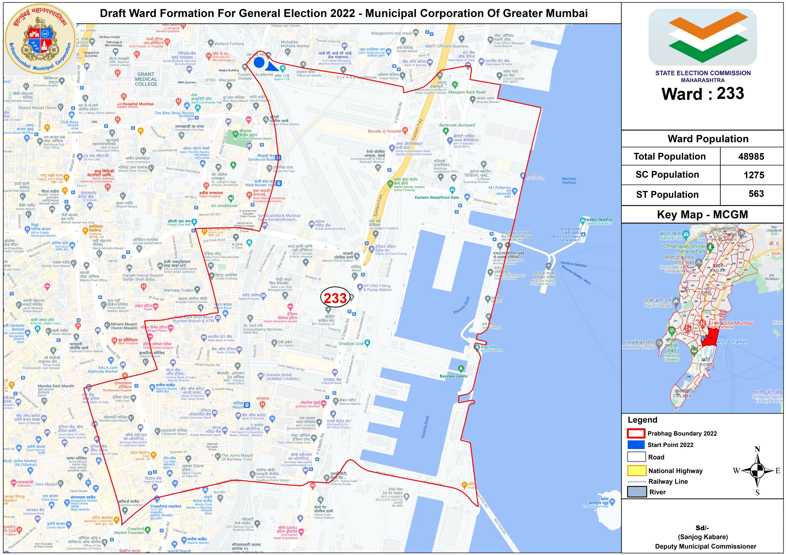Click the compass rose north arrow
This screenshot has height=555, width=786.
(757, 470)
